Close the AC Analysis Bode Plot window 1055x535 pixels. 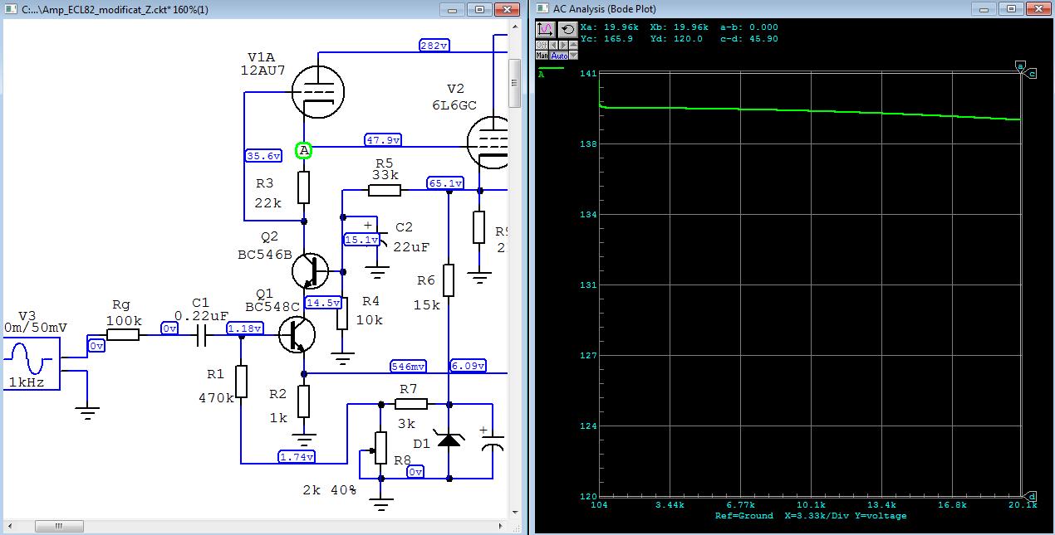point(1038,9)
